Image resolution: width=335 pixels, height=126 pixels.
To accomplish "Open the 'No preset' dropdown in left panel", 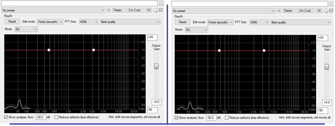I will pos(53,10).
